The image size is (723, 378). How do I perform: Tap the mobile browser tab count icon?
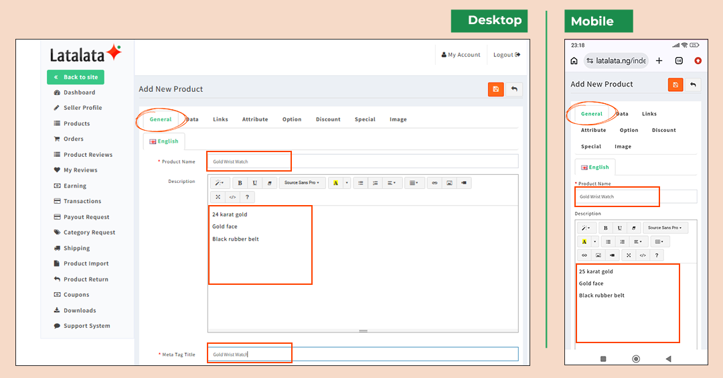tap(679, 61)
